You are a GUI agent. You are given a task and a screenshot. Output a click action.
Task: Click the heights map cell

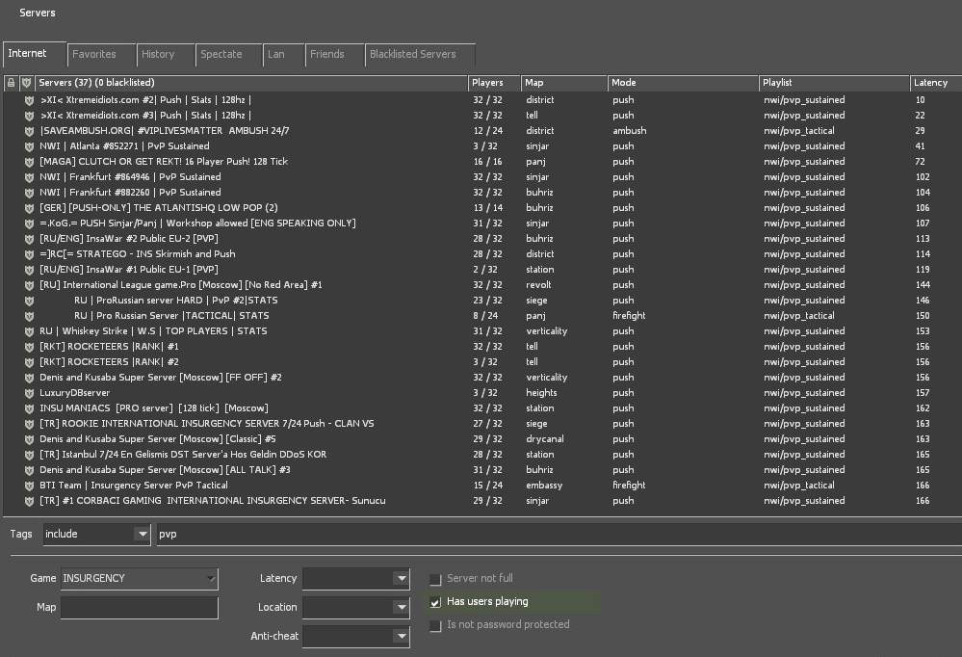[541, 393]
